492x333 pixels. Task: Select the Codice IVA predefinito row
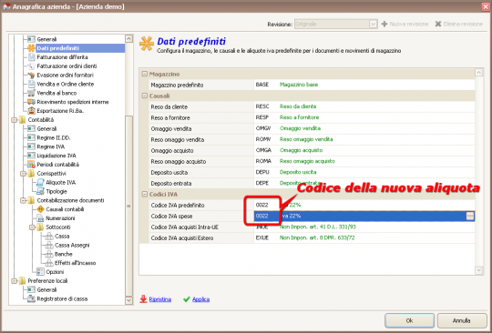[312, 206]
